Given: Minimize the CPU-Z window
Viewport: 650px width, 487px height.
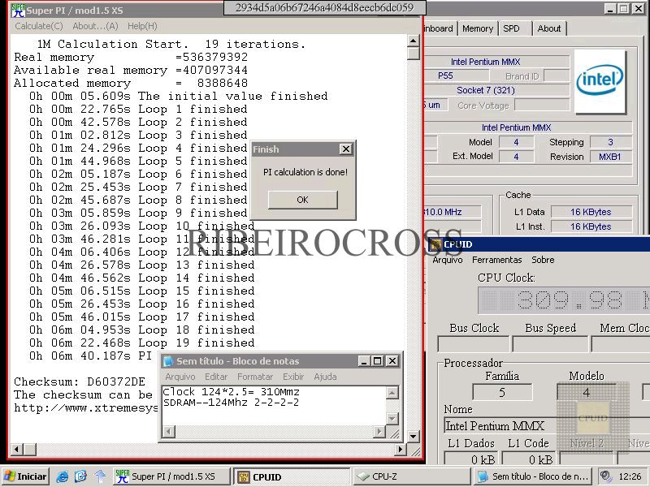Looking at the screenshot, I should pos(609,9).
